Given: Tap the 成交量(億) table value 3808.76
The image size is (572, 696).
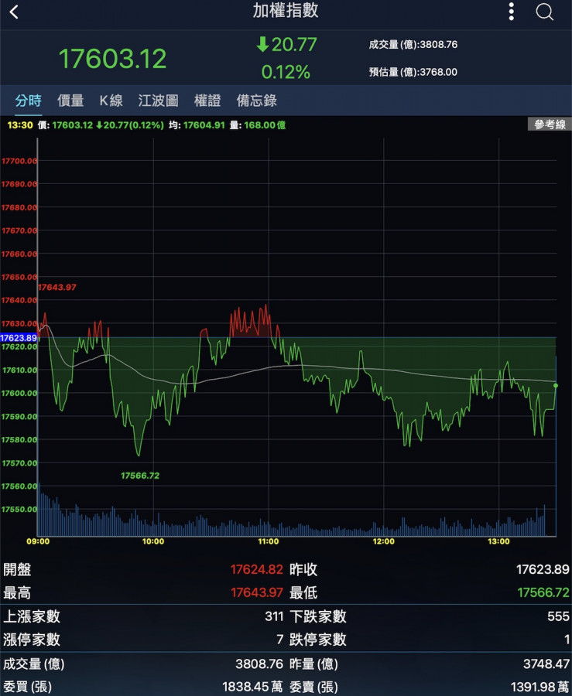Looking at the screenshot, I should 259,664.
